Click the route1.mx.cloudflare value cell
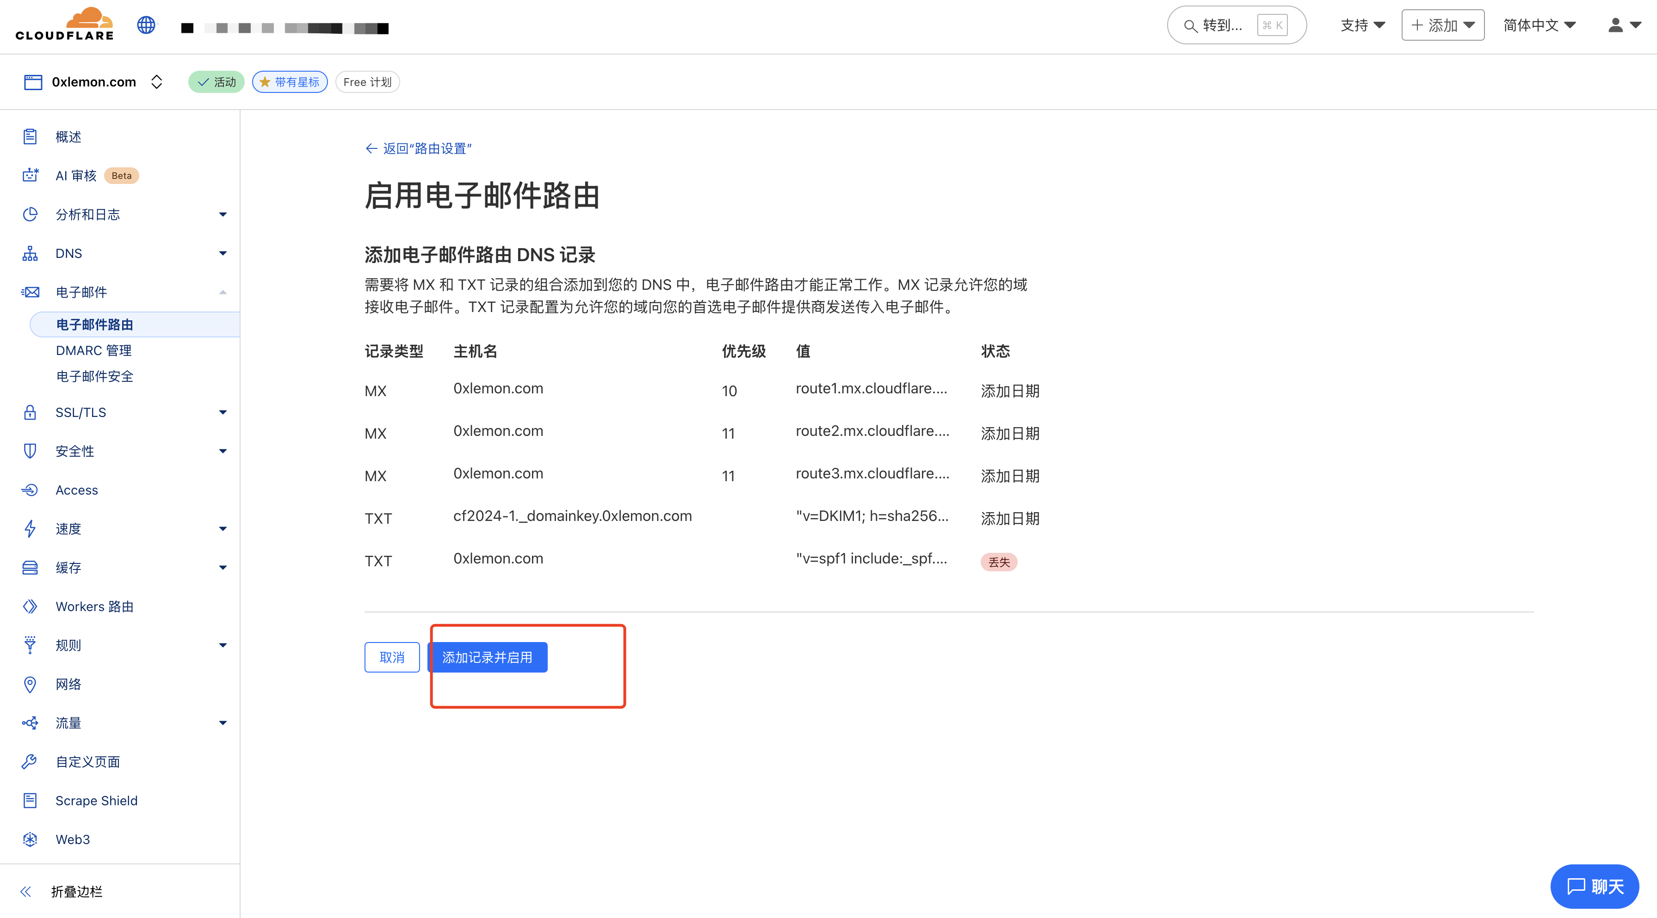The height and width of the screenshot is (918, 1657). click(871, 388)
